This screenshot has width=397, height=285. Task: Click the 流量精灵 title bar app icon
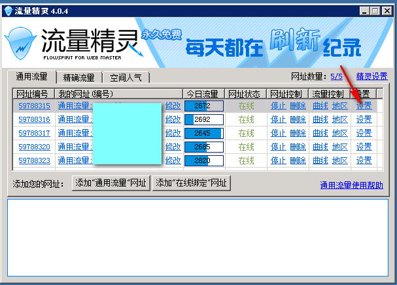[9, 11]
